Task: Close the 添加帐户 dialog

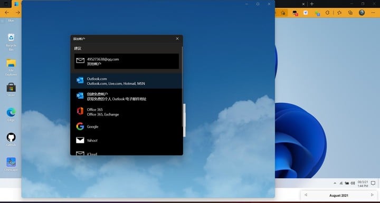Action: point(177,38)
